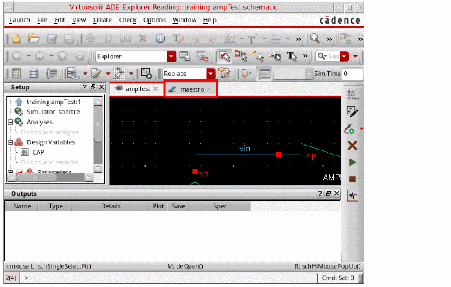Run simulation with green play button
451x287 pixels.
[x=352, y=163]
